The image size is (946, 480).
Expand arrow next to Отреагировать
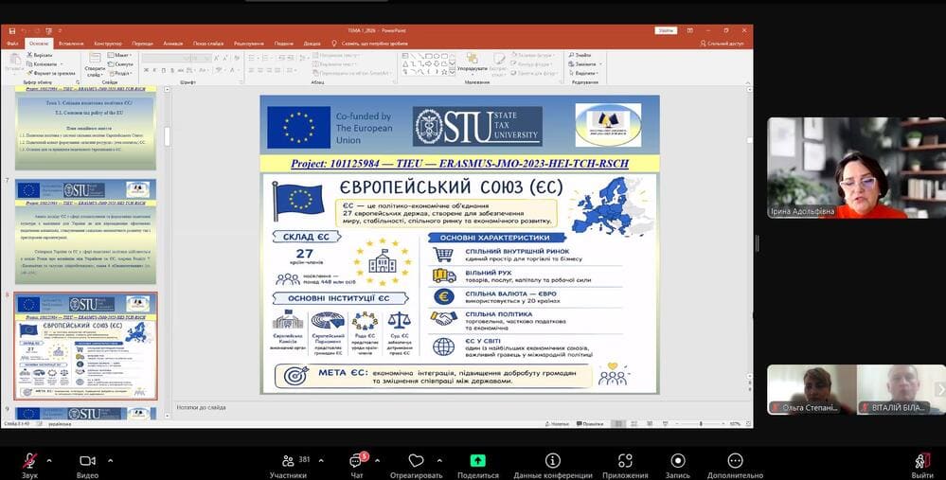click(439, 461)
